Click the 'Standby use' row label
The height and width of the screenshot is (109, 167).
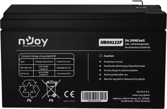[26, 68]
